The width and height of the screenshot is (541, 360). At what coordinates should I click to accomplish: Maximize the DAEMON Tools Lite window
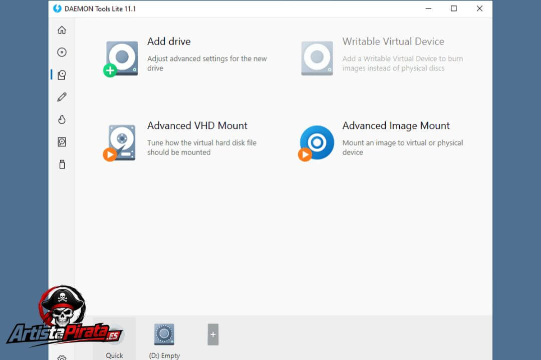(x=454, y=8)
